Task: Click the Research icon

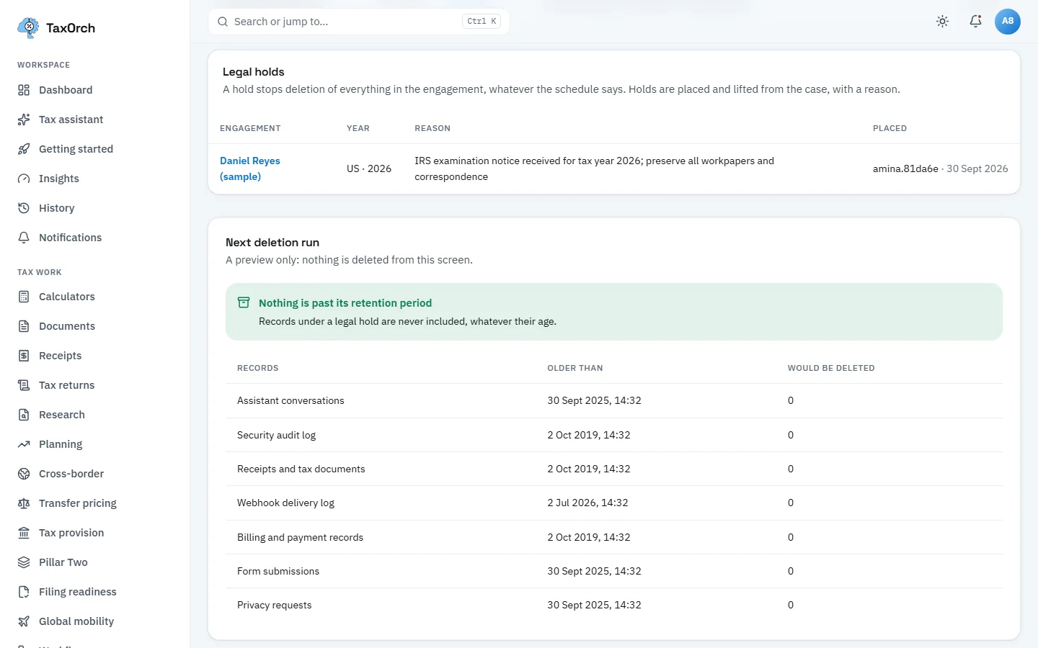Action: (x=24, y=415)
